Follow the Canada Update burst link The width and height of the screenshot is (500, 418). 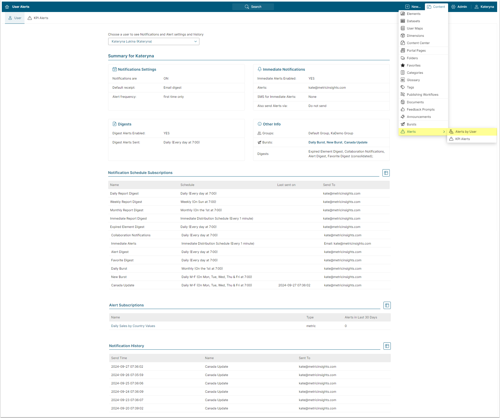tap(356, 142)
